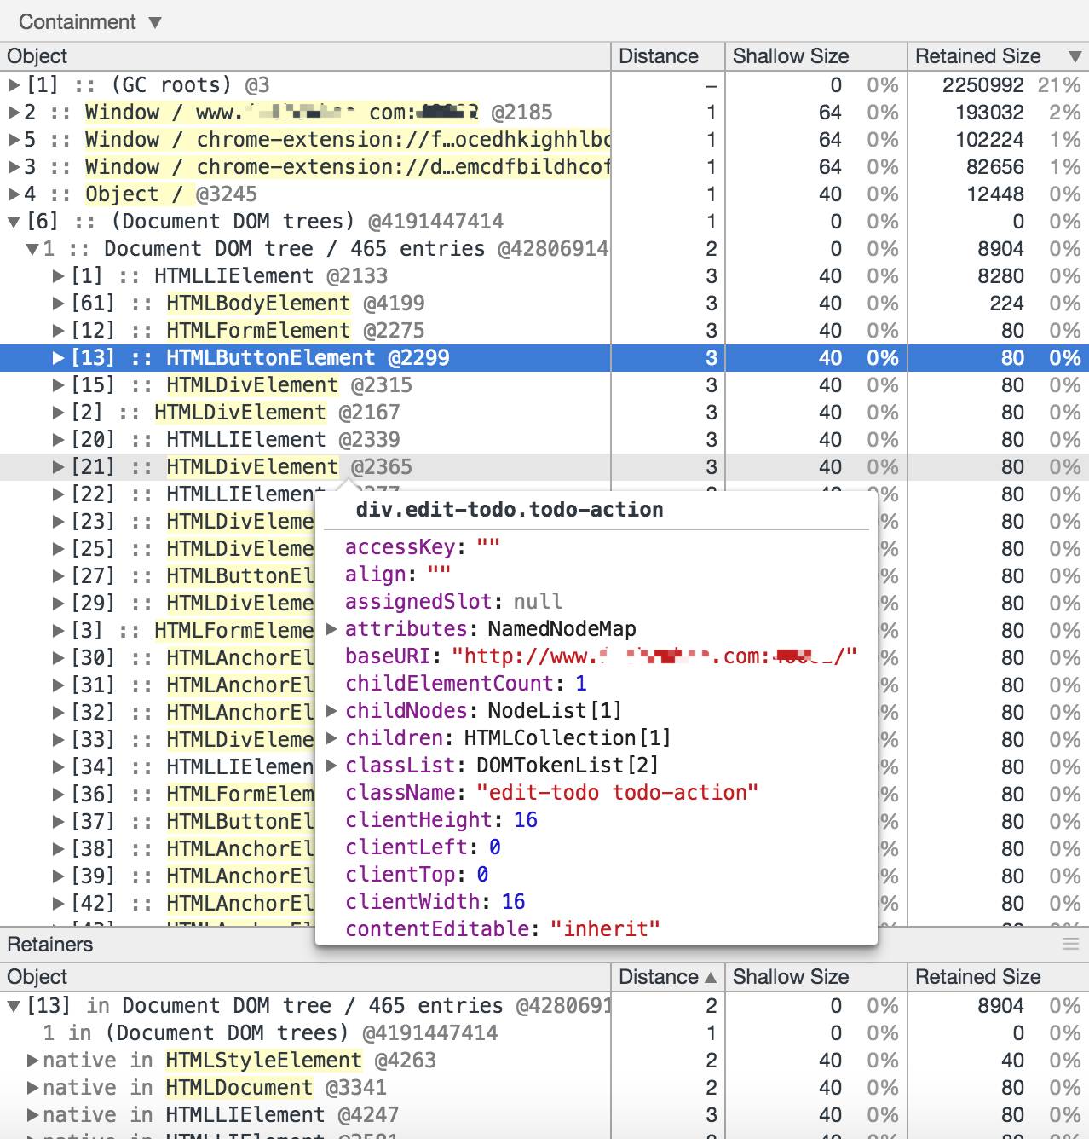Image resolution: width=1089 pixels, height=1139 pixels.
Task: Select the 1 in (Document DOM trees) retainer row
Action: pos(544,1033)
